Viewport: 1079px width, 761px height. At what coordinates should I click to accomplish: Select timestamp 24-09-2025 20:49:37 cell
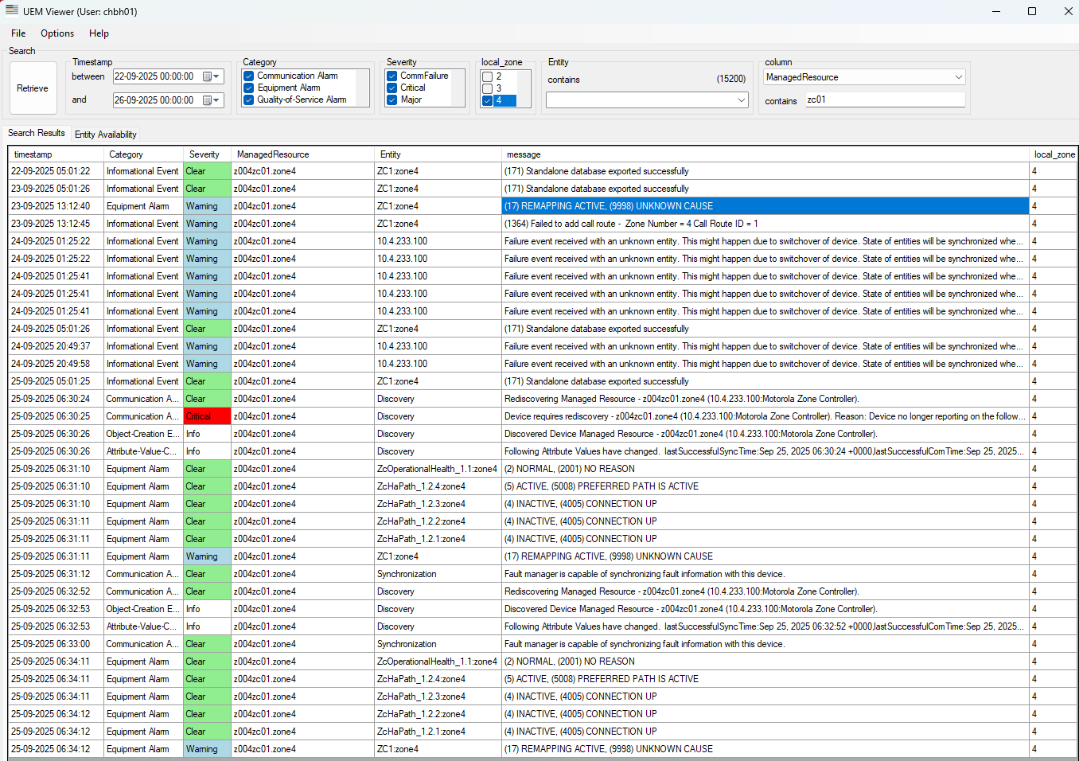[56, 346]
